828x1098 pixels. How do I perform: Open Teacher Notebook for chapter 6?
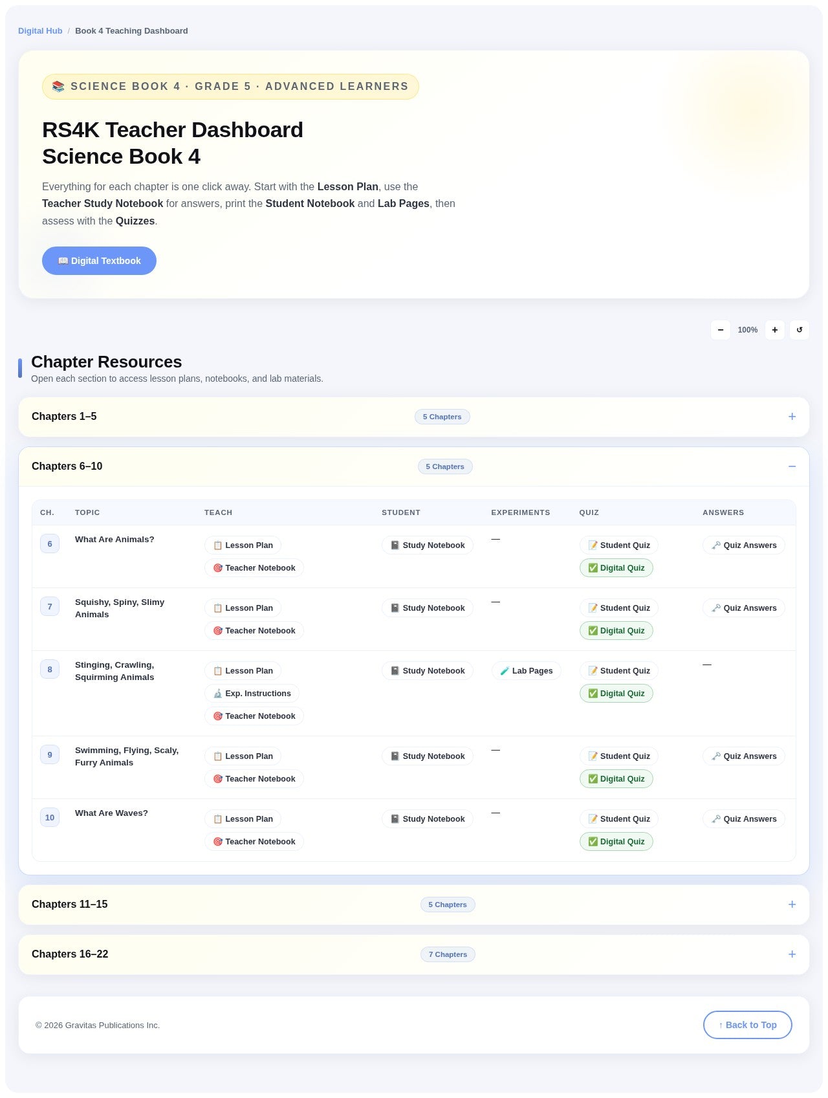click(x=254, y=568)
